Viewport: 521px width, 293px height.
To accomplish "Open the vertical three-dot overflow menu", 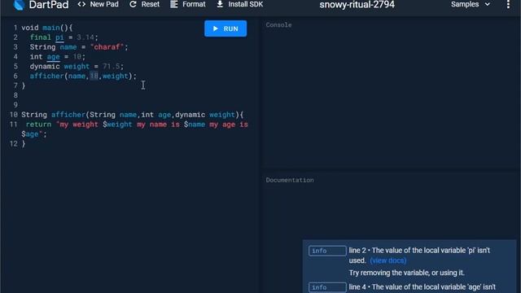I will click(508, 4).
